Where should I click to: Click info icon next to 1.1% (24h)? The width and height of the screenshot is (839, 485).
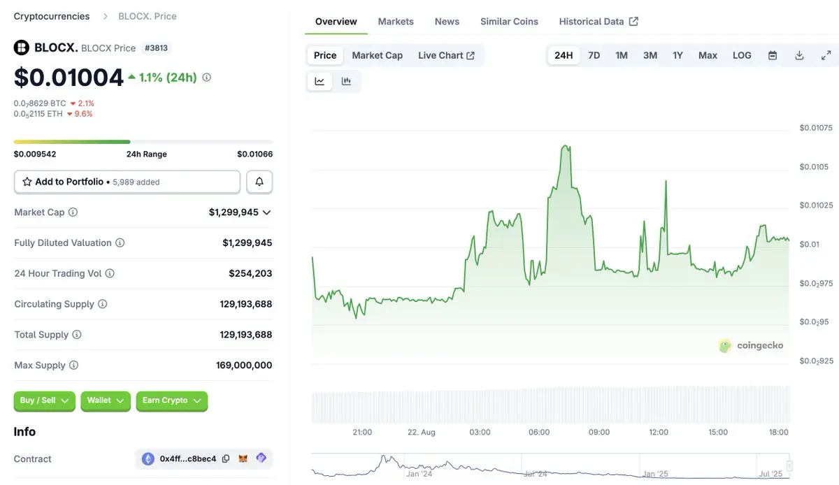(x=206, y=78)
